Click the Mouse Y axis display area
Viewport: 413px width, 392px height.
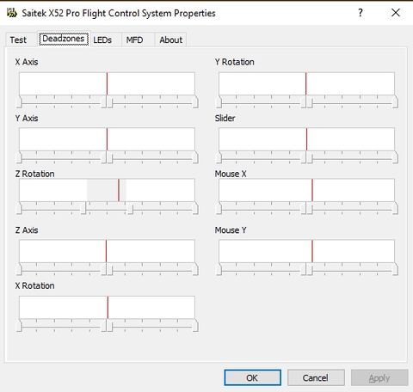pos(306,251)
